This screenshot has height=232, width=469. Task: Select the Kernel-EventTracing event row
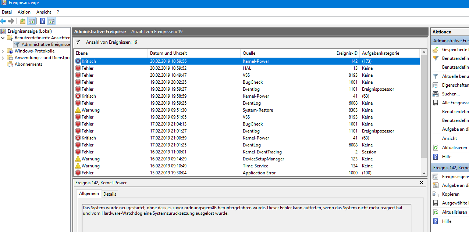(246, 152)
